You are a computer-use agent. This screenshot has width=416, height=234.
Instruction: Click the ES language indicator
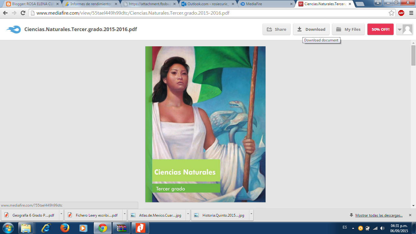[x=345, y=227]
